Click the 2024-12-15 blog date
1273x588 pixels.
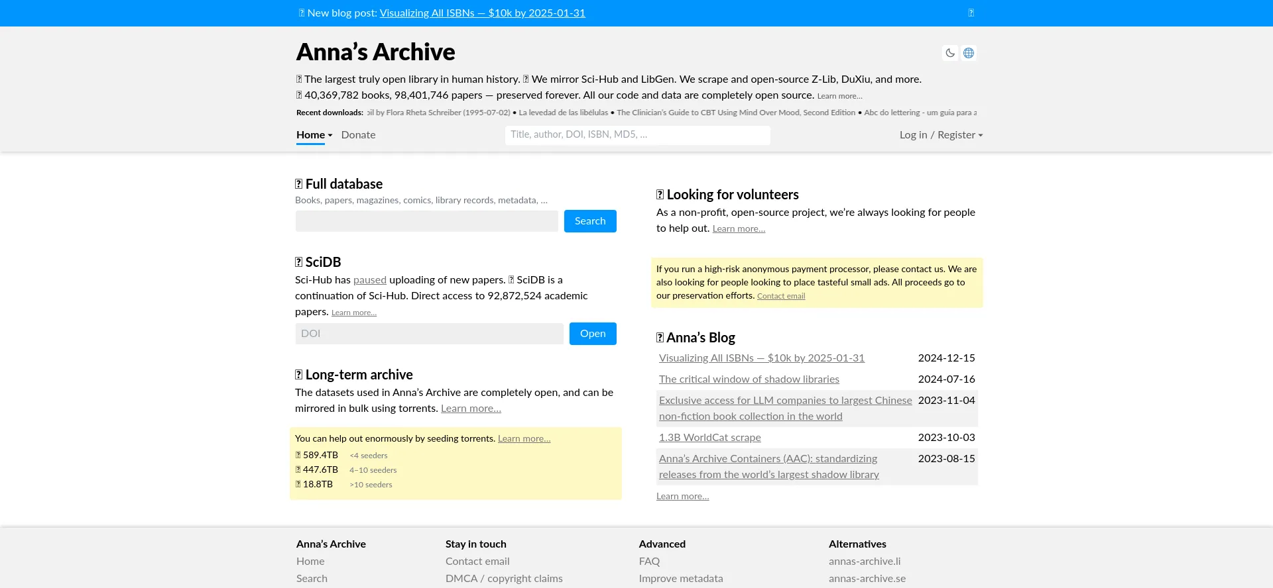pyautogui.click(x=946, y=358)
